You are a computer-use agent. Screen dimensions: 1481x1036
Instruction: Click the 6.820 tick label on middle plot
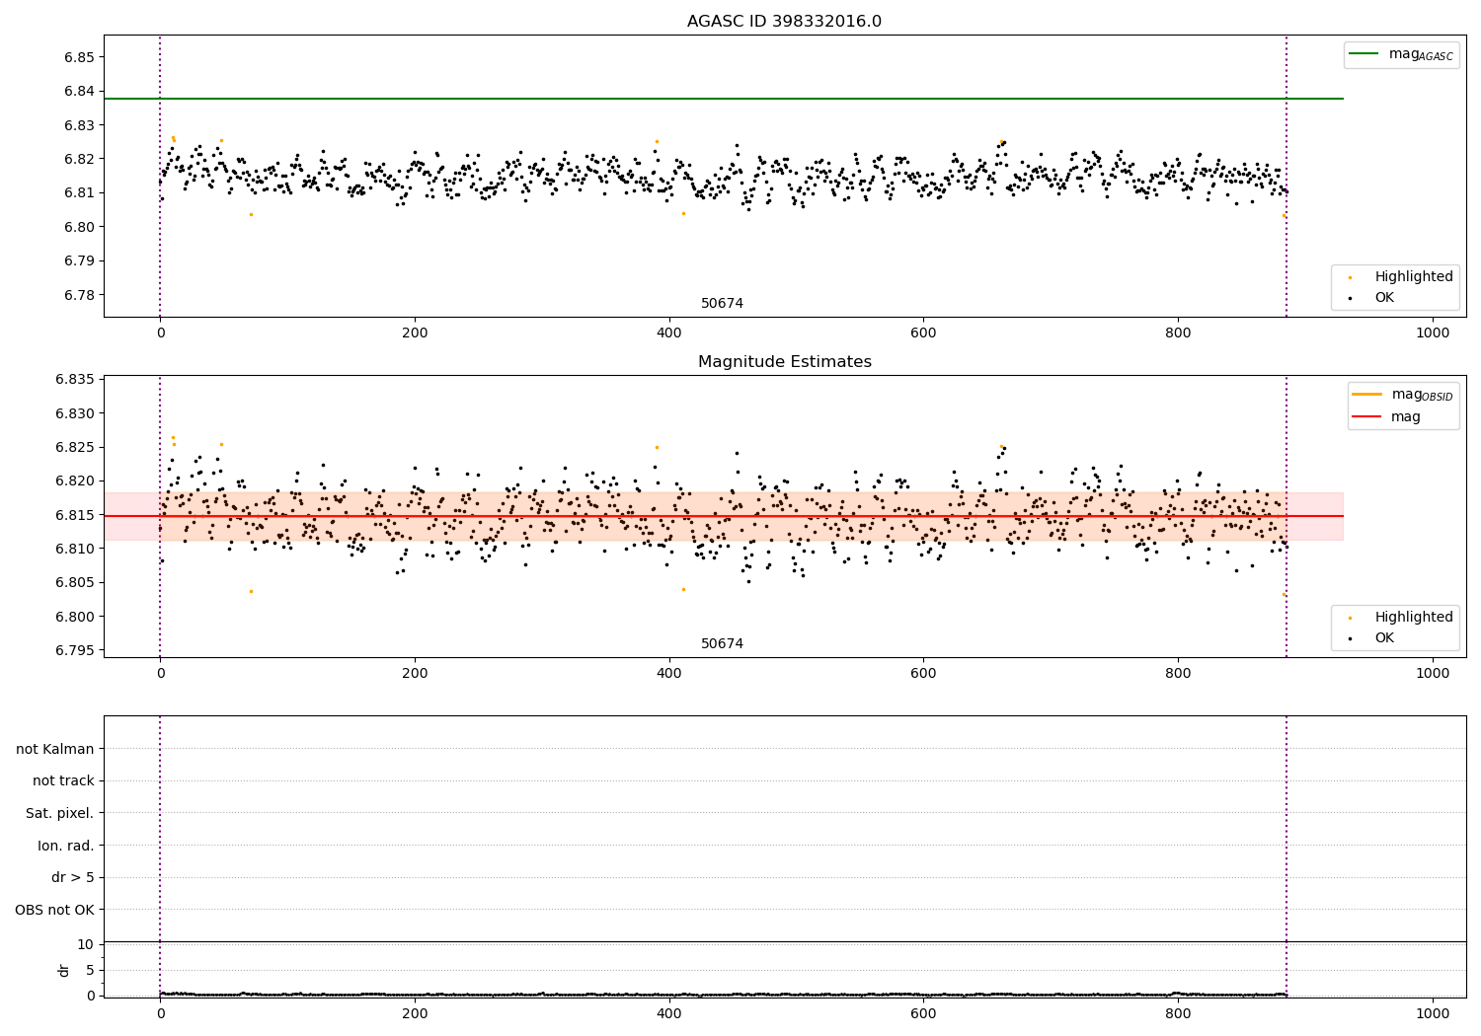click(x=73, y=481)
